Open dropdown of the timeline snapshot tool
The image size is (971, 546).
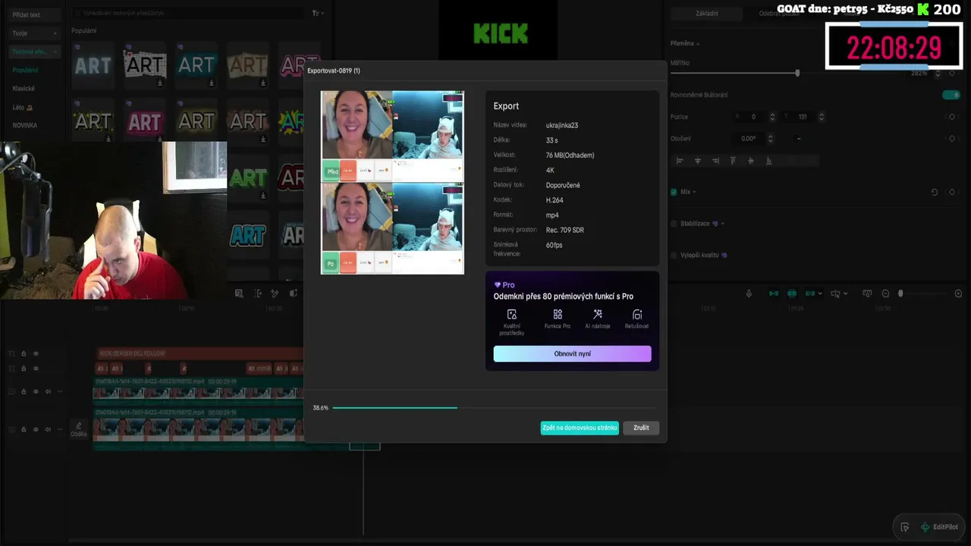tap(846, 293)
